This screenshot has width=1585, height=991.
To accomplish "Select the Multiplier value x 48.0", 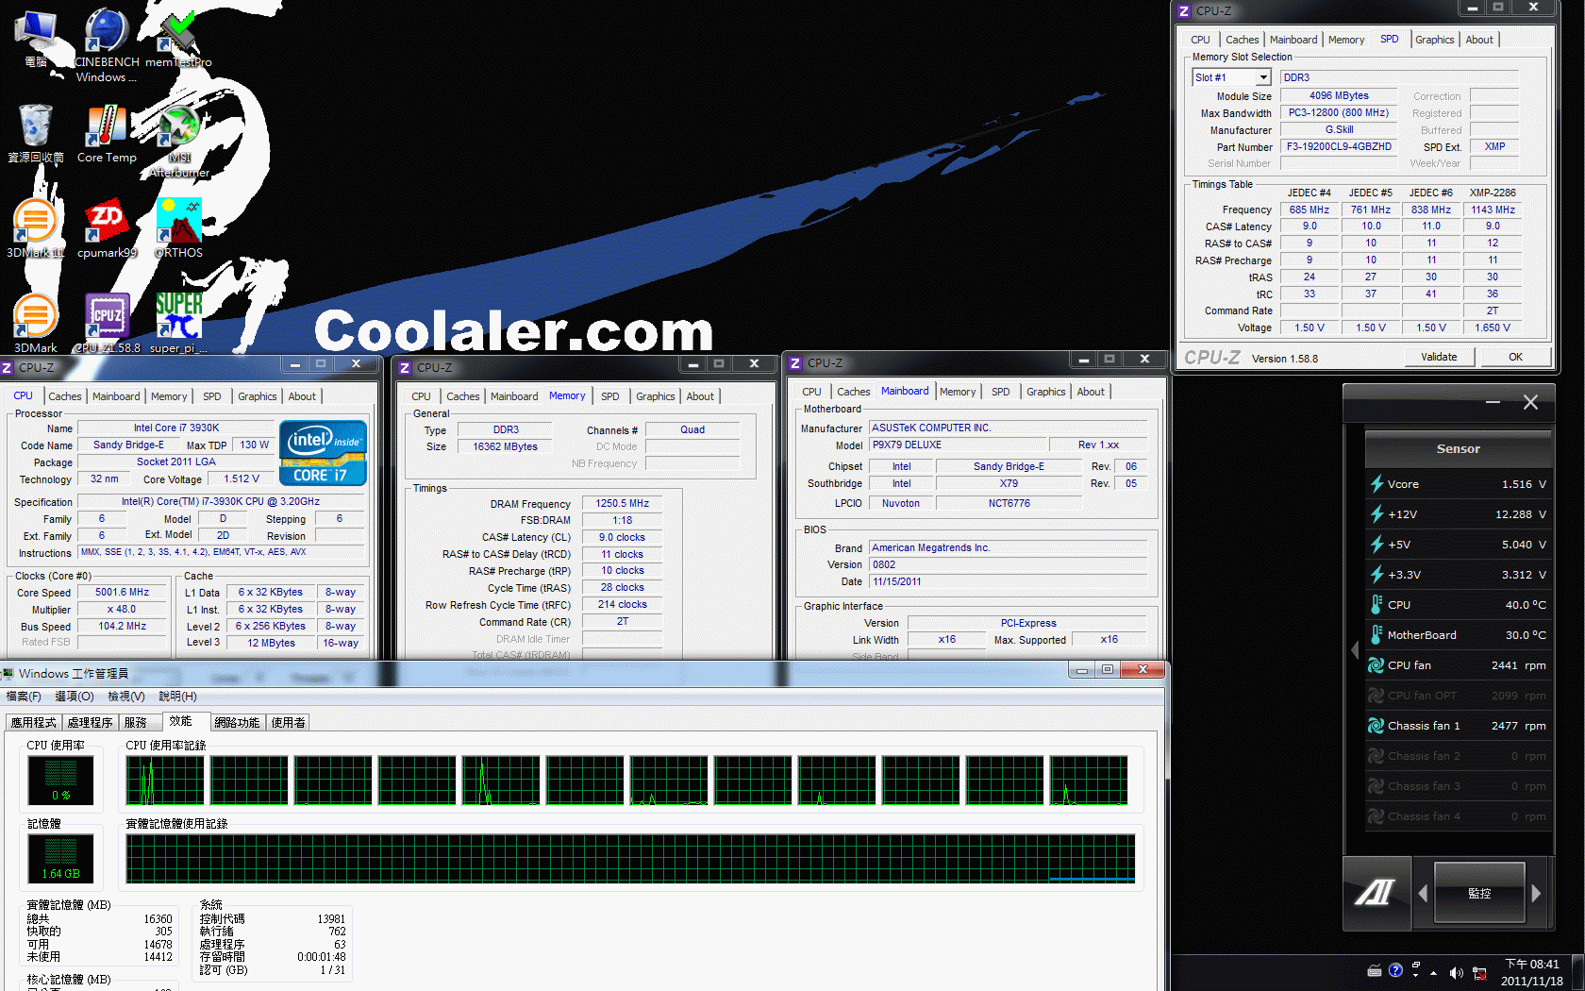I will point(122,610).
